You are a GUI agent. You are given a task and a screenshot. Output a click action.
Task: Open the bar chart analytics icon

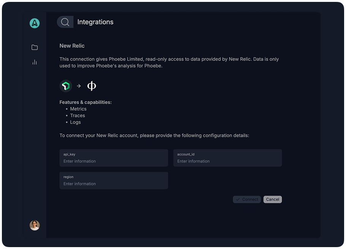(x=35, y=62)
